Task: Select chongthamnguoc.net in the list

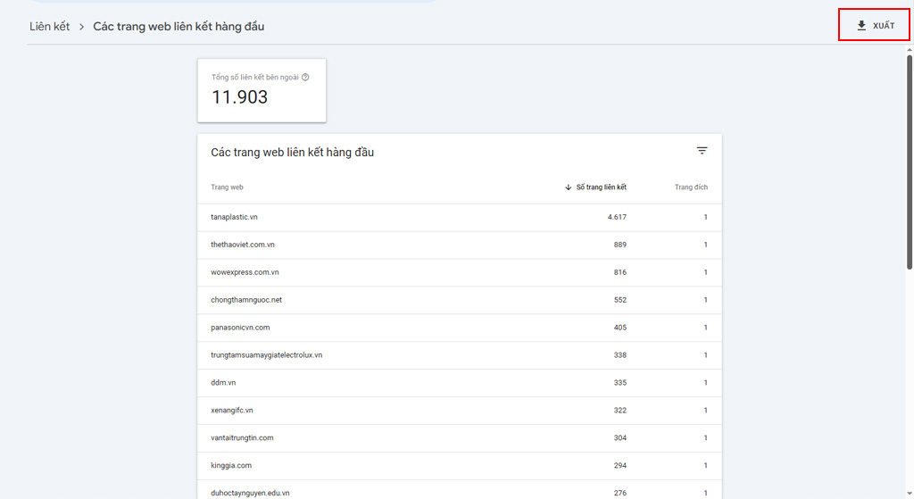Action: point(460,300)
